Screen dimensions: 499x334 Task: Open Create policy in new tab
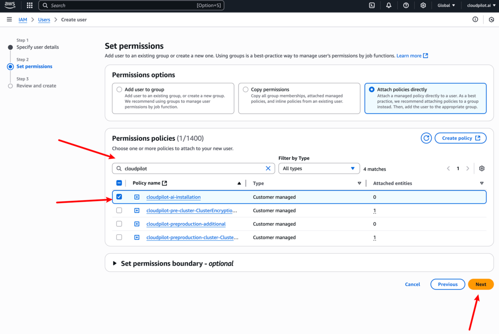tap(460, 138)
